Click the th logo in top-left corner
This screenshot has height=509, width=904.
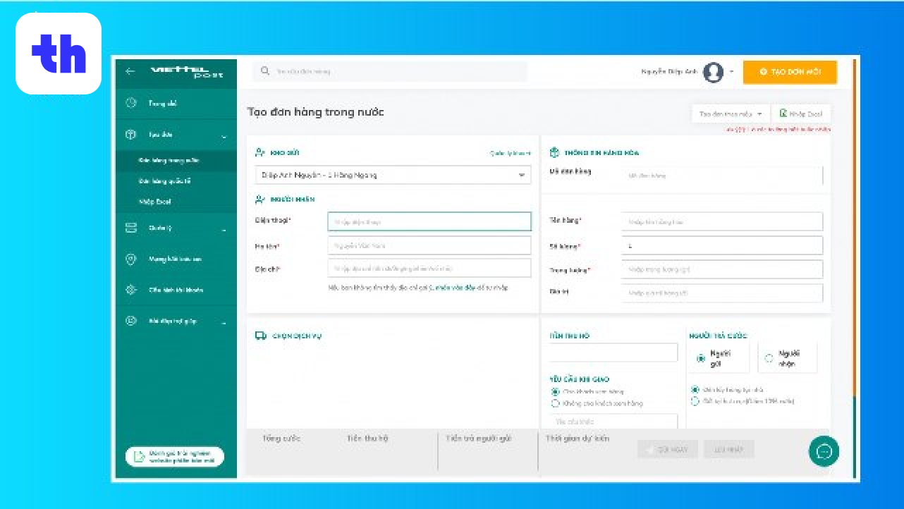coord(59,54)
